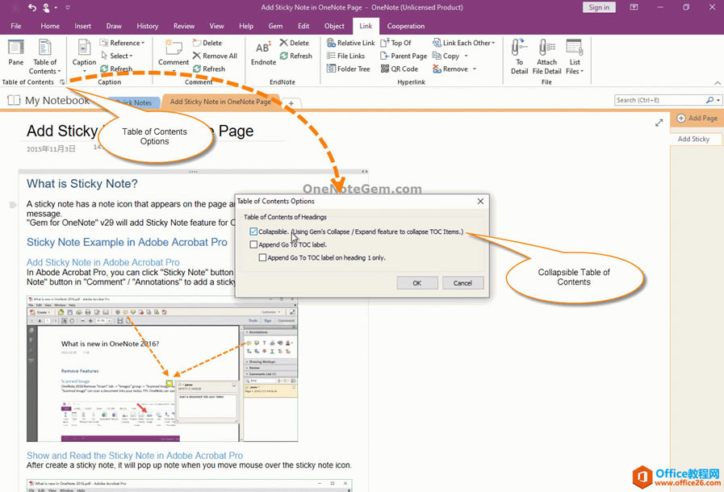Click the Comment icon in ribbon

pos(174,48)
